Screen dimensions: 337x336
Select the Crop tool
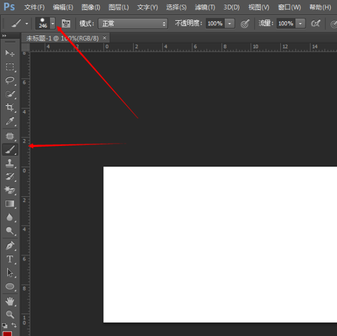coord(10,107)
